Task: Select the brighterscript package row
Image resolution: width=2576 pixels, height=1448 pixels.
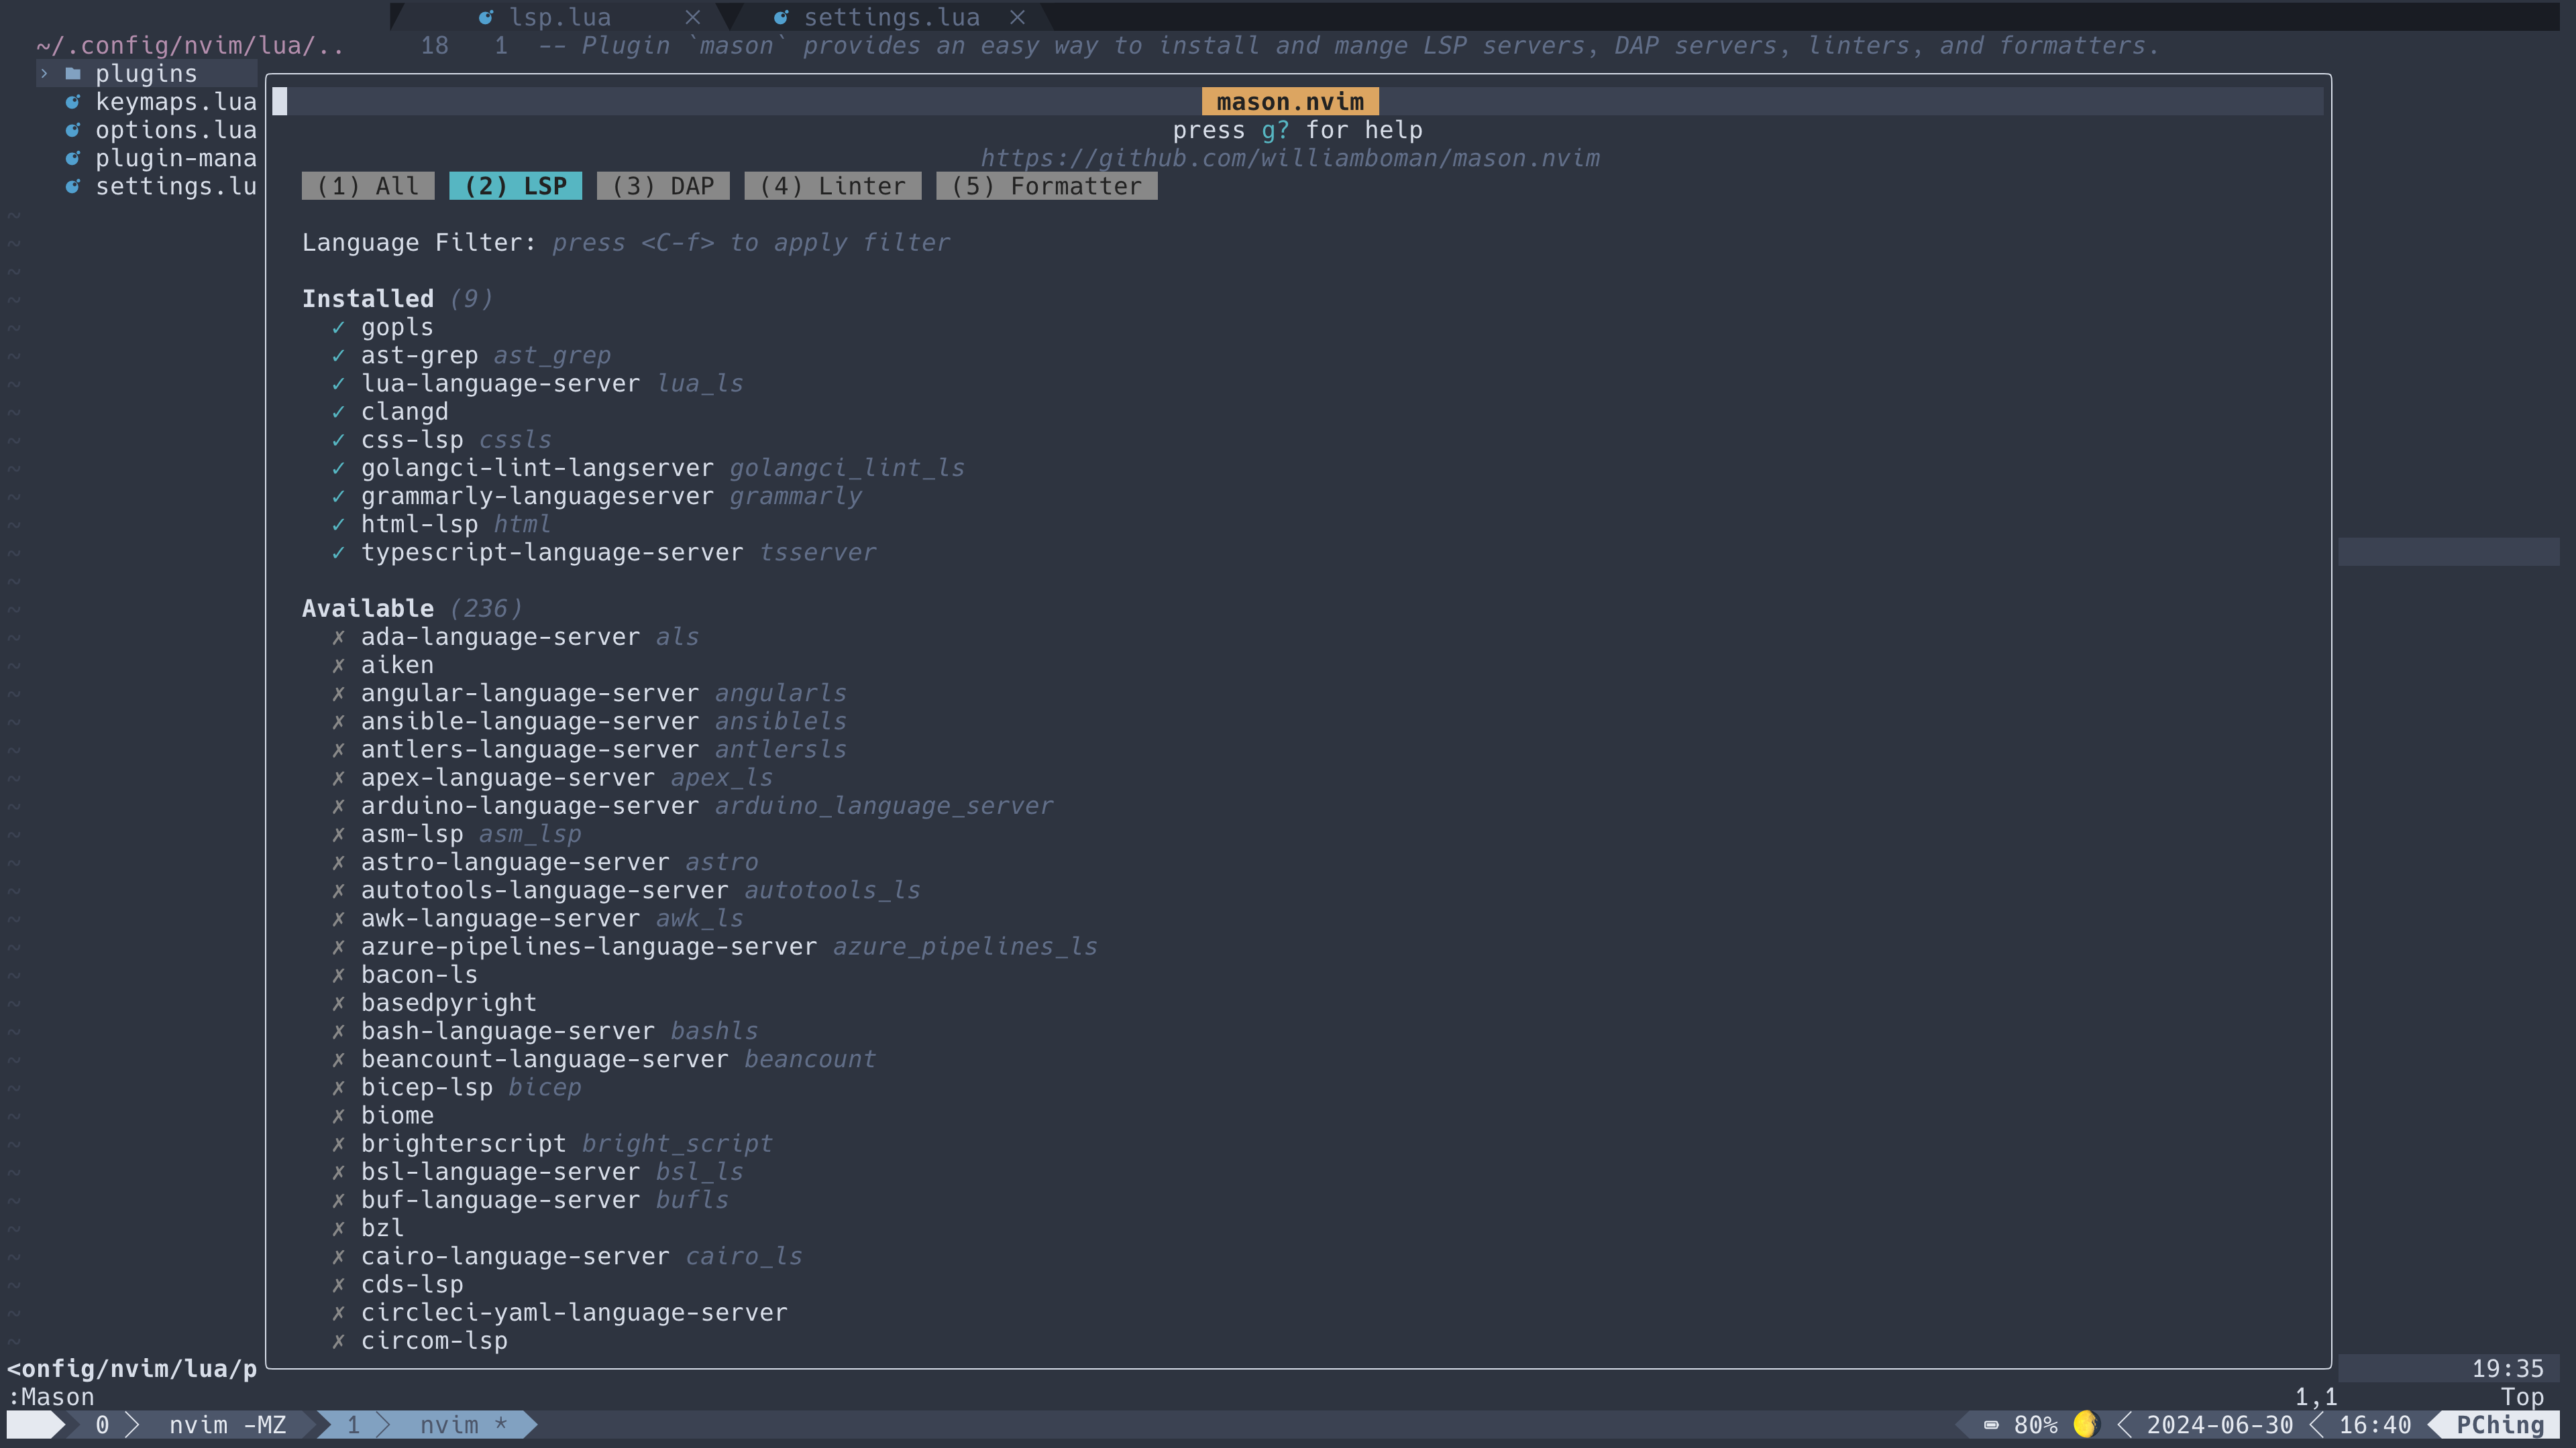Action: 566,1143
